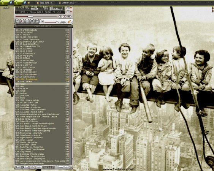The image size is (214, 171).
Task: Click the Previous track button in Winamp
Action: point(17,21)
